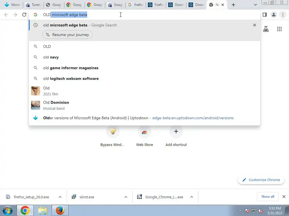This screenshot has width=289, height=216.
Task: Show hidden tray icons arrow
Action: tap(240, 211)
